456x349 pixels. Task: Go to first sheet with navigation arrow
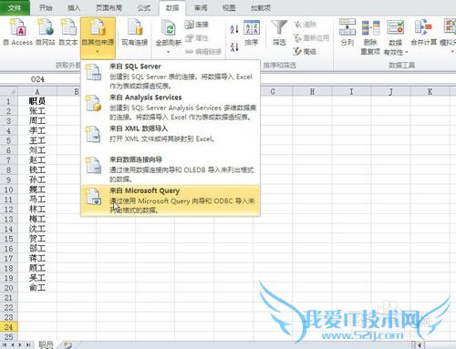(5, 345)
